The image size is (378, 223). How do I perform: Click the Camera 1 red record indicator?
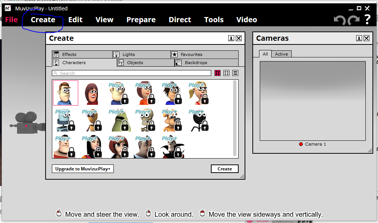point(301,144)
